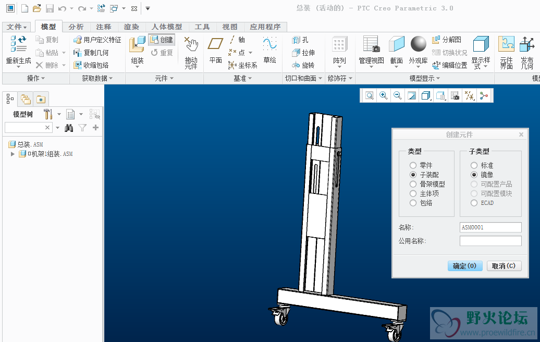Select the 坐标系 (Coordinate System) tool
This screenshot has width=540, height=342.
click(x=242, y=66)
